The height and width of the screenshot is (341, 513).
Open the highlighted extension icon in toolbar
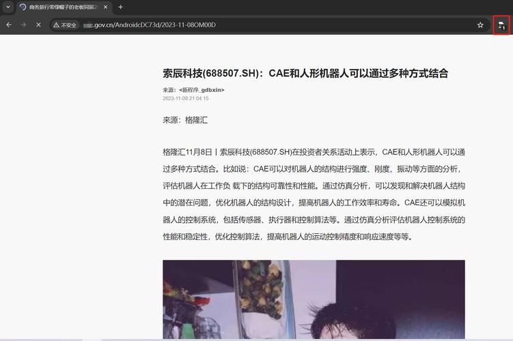[501, 25]
